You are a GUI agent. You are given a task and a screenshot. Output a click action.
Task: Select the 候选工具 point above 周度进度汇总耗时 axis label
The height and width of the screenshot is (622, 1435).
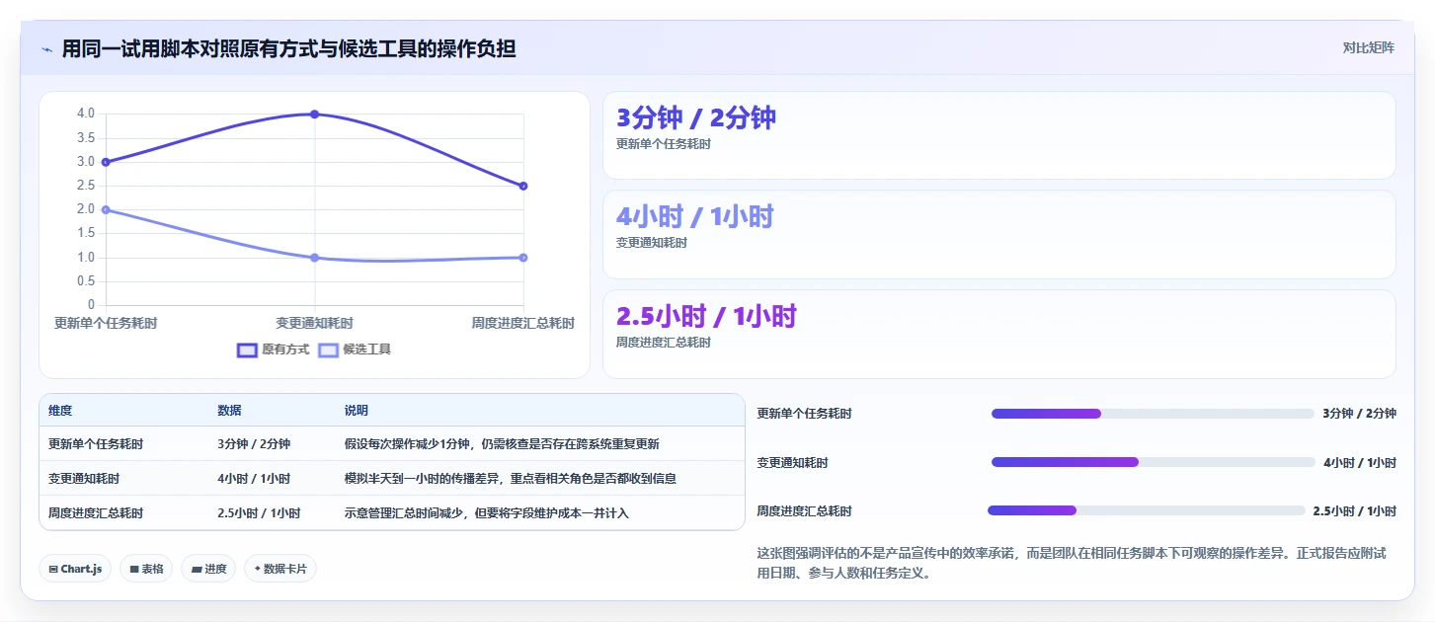pyautogui.click(x=523, y=258)
